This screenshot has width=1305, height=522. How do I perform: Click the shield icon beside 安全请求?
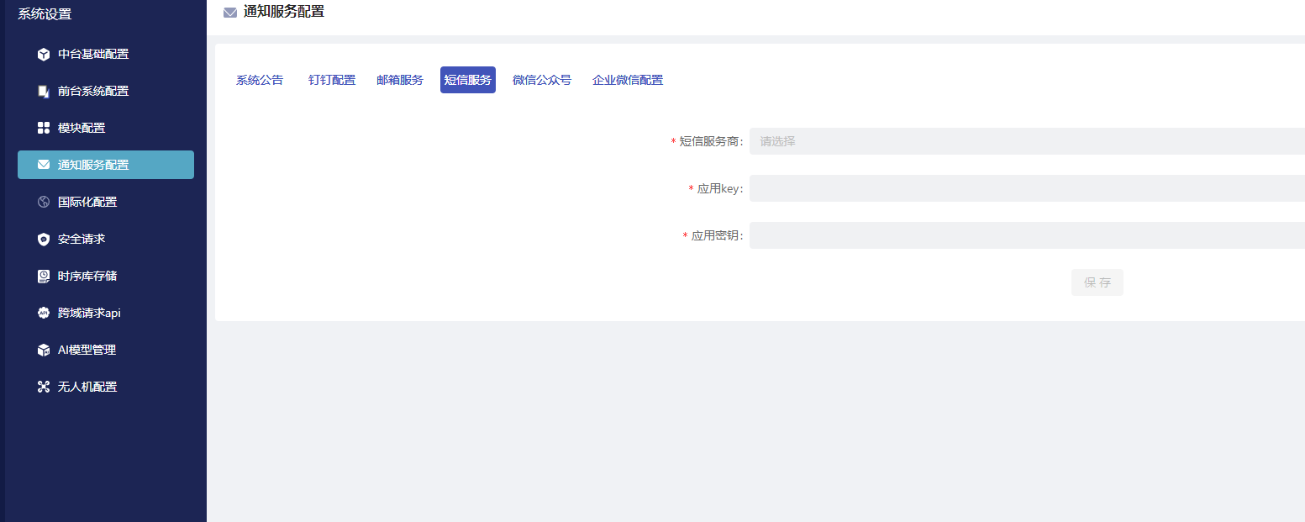(44, 240)
